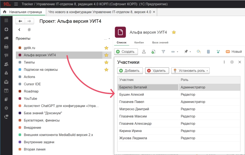Screen dimensions: 245x155
Task: Open the calendar icon in left sidebar
Action: [6, 90]
